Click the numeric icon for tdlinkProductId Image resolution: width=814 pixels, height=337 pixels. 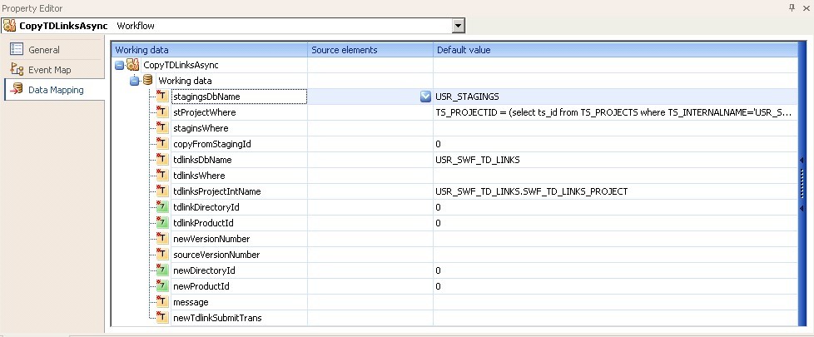point(162,223)
